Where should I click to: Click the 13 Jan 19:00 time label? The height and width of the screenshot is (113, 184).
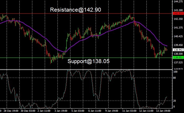pos(163,111)
